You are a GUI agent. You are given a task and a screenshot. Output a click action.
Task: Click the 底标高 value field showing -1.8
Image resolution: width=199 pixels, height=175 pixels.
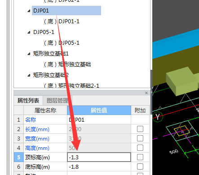(99, 166)
